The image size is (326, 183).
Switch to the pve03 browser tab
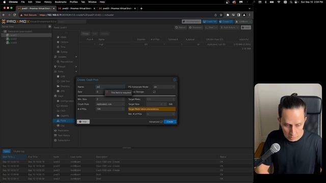(x=118, y=9)
